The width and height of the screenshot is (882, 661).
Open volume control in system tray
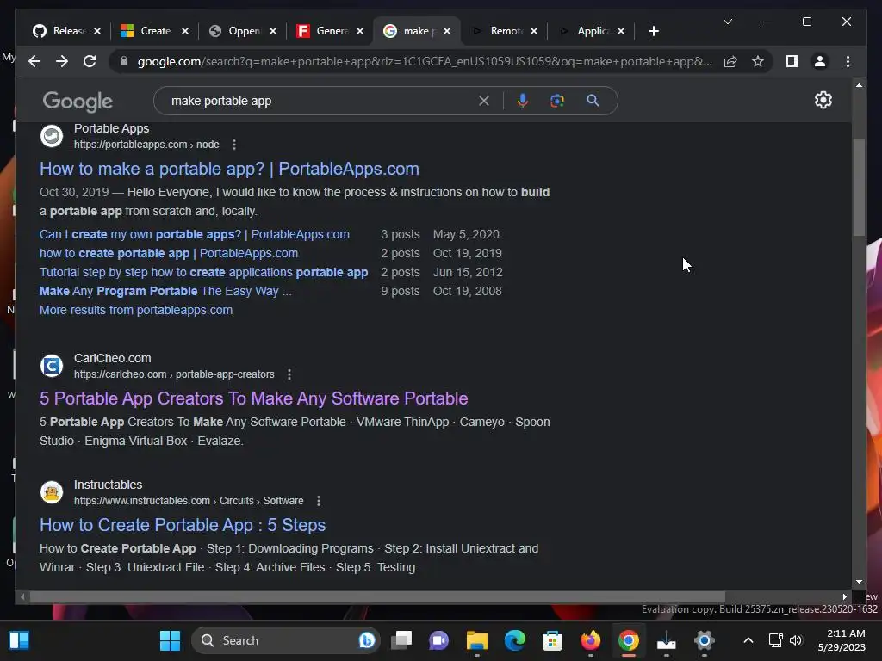pos(795,640)
